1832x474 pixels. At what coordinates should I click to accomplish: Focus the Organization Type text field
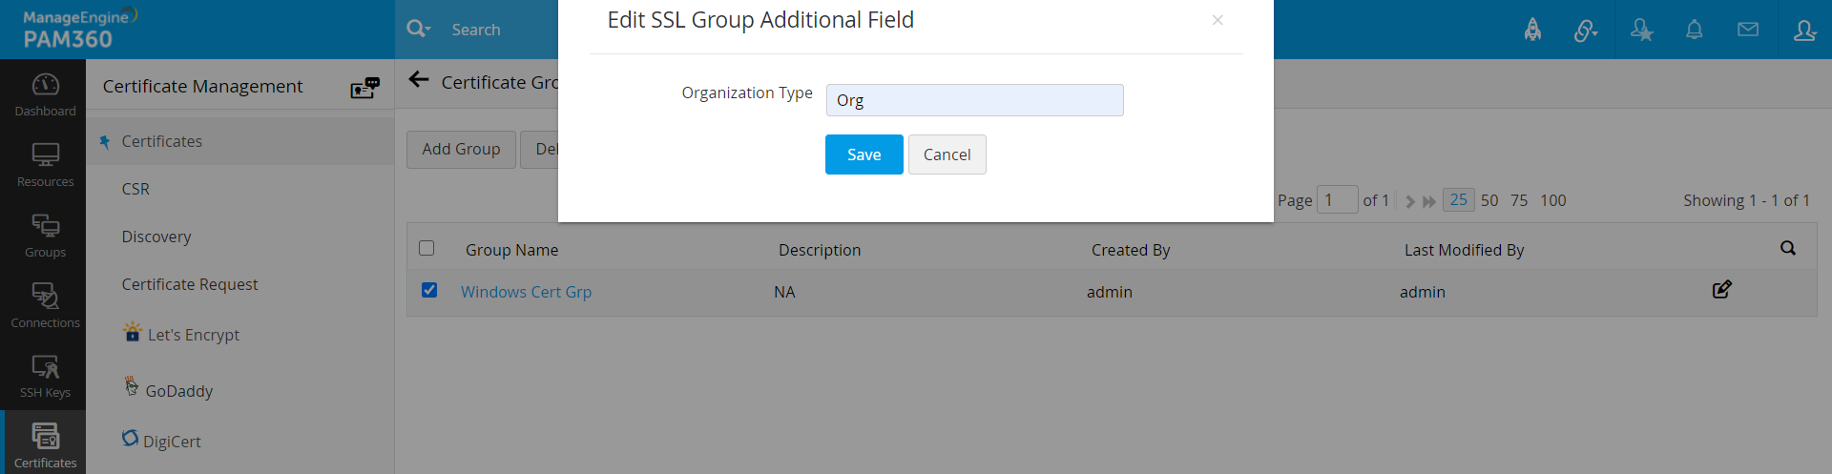click(x=974, y=100)
